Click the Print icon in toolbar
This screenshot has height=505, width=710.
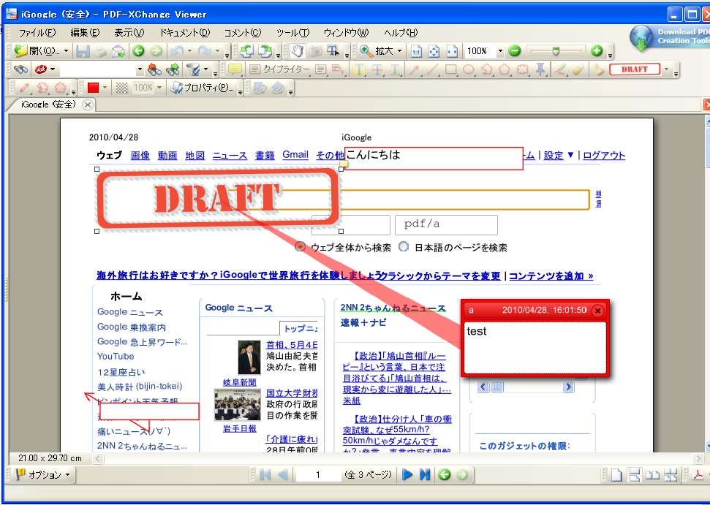pos(100,51)
